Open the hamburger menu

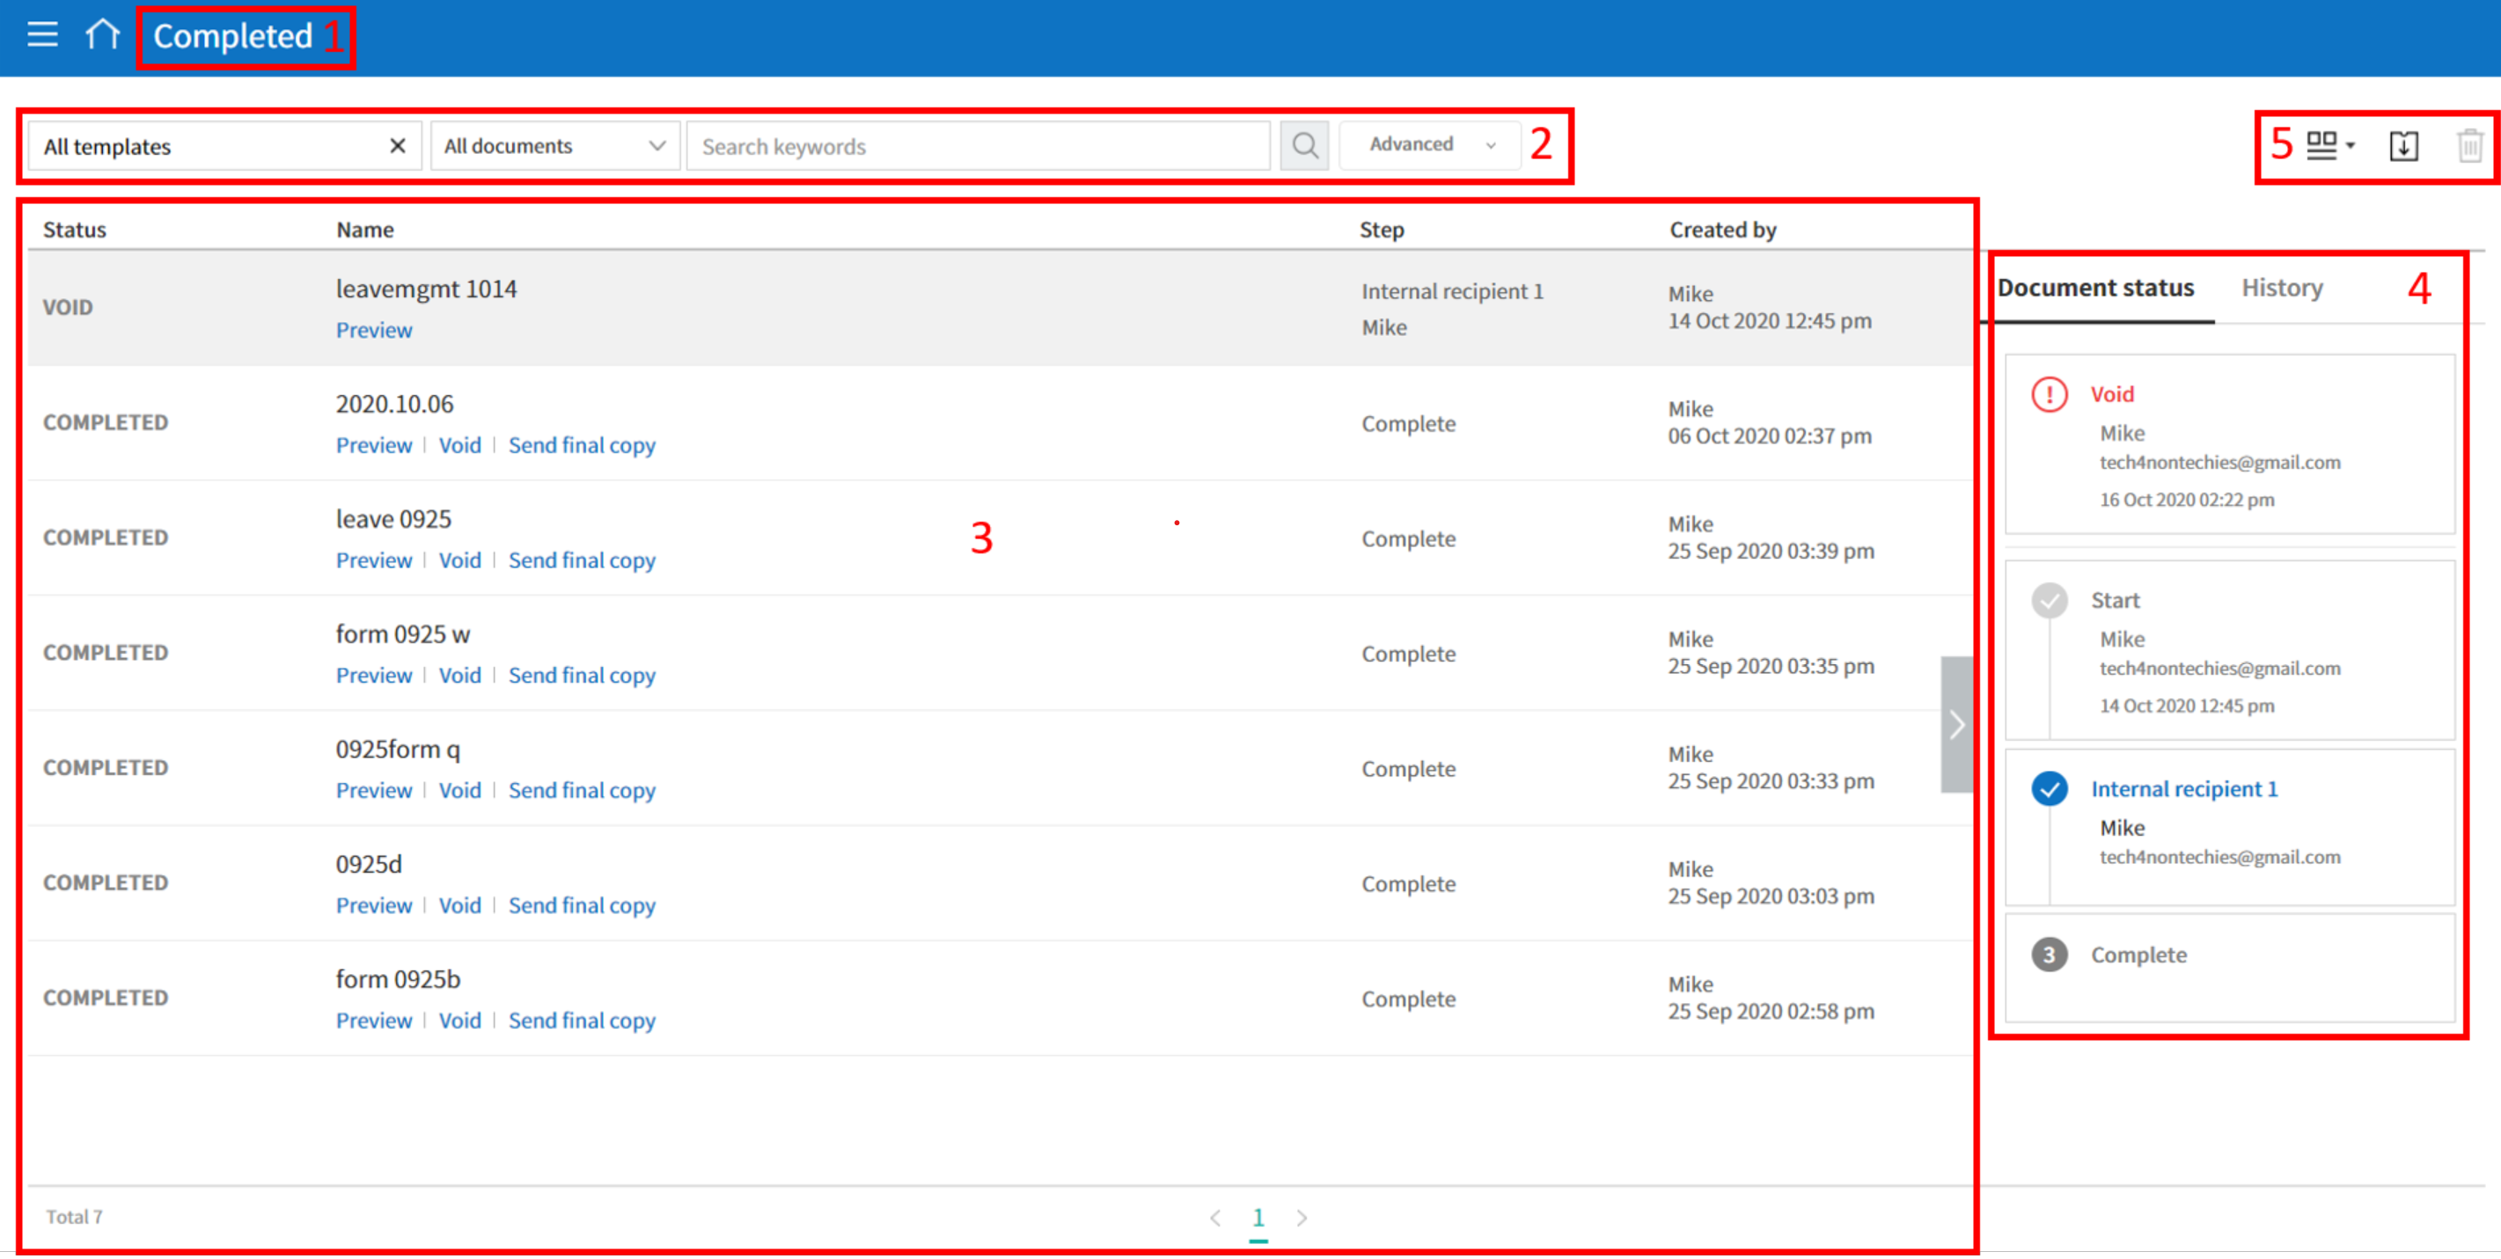coord(41,35)
